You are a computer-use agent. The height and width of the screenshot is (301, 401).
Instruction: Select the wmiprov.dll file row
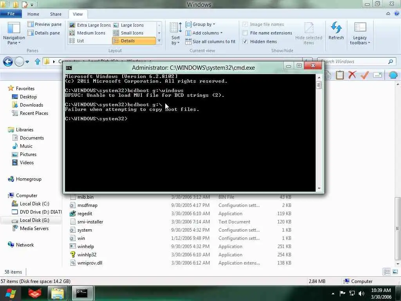pyautogui.click(x=180, y=263)
